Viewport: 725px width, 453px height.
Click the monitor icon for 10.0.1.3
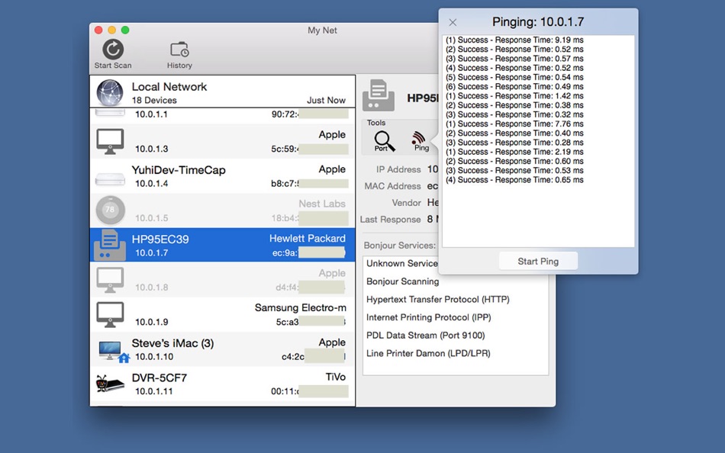pos(110,141)
